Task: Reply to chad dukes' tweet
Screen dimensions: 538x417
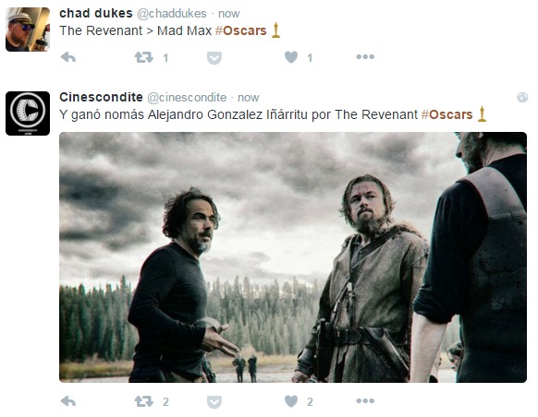Action: (x=68, y=57)
